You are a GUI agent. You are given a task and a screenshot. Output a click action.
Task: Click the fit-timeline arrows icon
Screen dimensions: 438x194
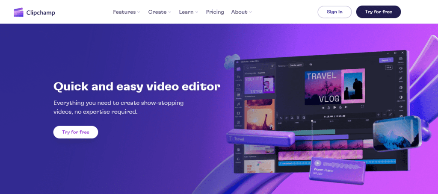tap(391, 115)
